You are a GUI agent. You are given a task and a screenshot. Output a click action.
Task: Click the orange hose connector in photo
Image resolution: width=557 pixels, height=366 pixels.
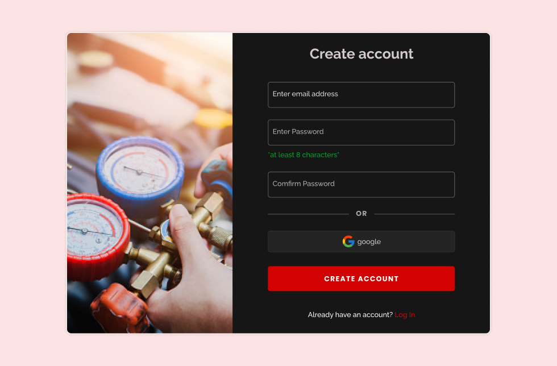(120, 307)
